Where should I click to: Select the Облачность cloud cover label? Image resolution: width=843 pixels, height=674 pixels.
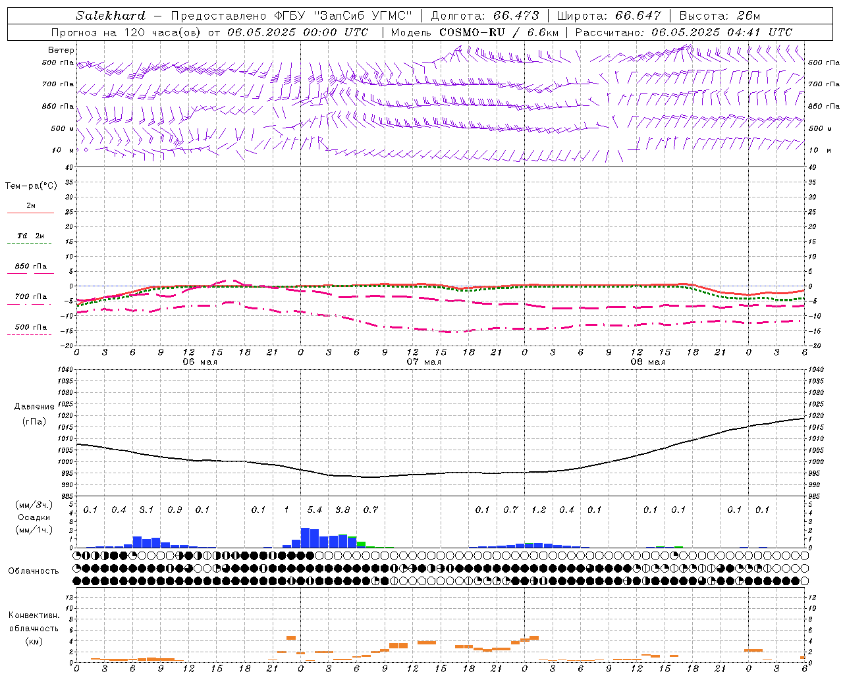click(34, 571)
